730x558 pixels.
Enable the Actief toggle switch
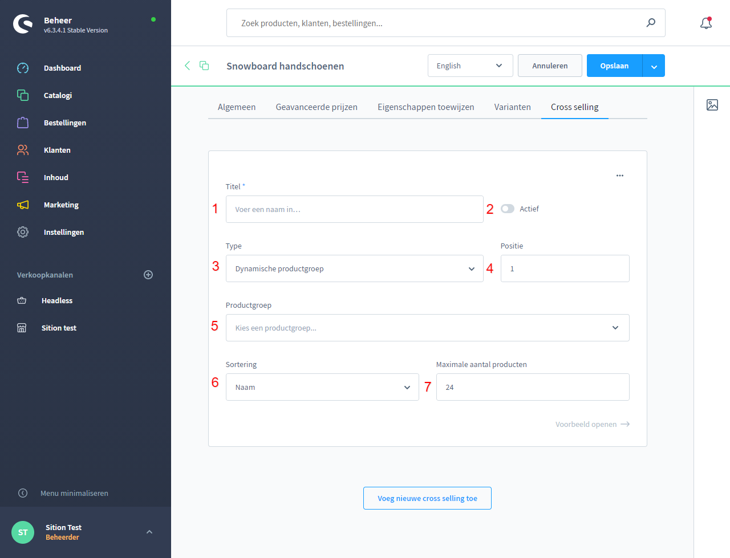(x=508, y=209)
